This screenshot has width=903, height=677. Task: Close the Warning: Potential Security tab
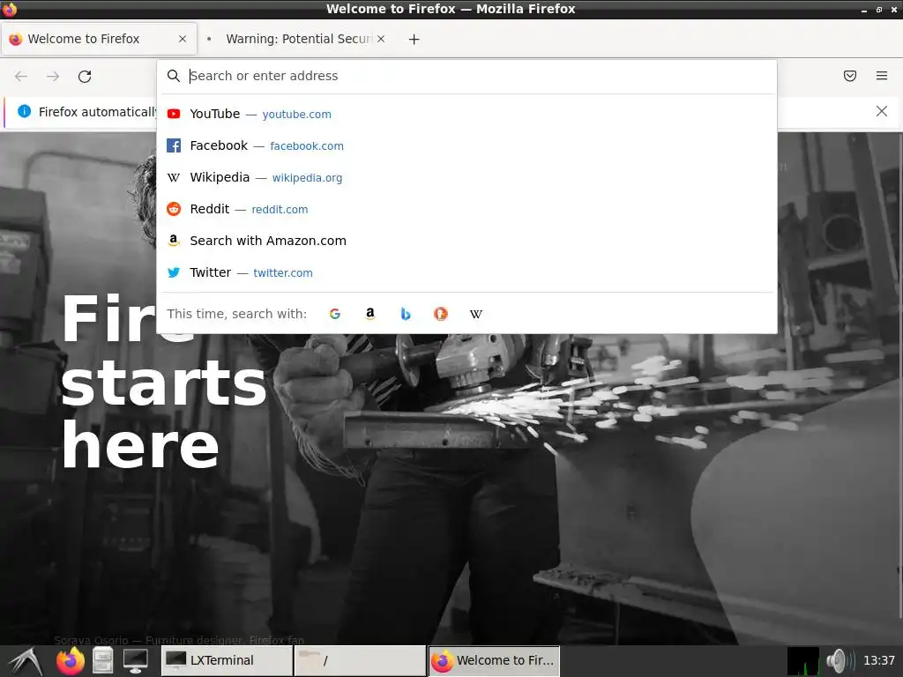point(381,39)
